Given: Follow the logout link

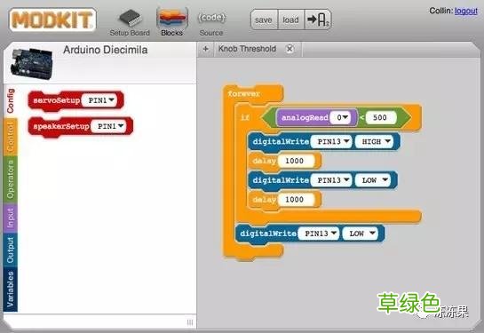Looking at the screenshot, I should (465, 12).
